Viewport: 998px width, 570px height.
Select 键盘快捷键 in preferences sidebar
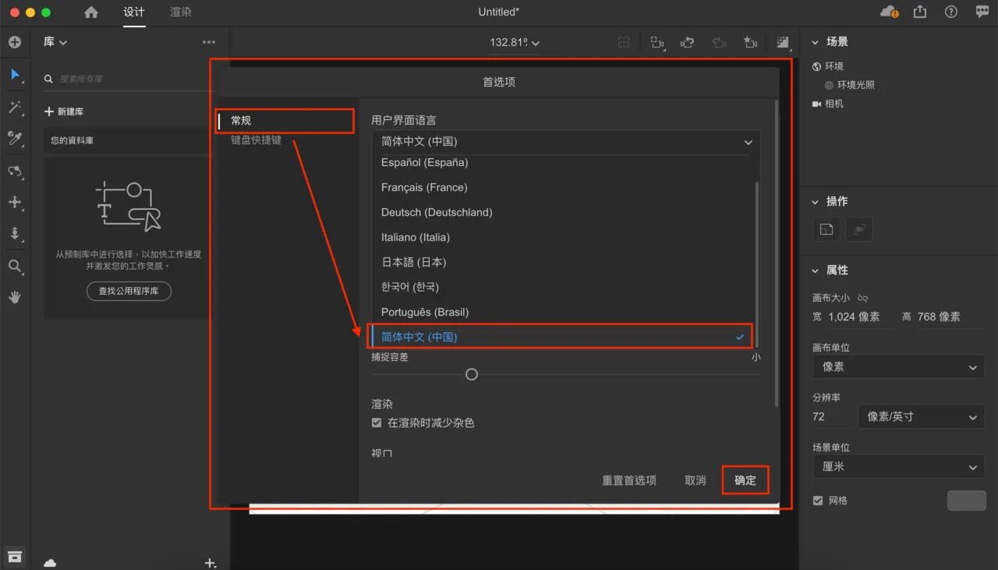pyautogui.click(x=256, y=140)
